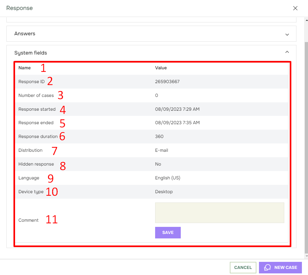The image size is (308, 275).
Task: Click the Language English (US) value
Action: pyautogui.click(x=168, y=178)
